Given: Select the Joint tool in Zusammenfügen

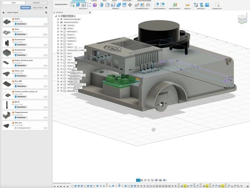Looking at the screenshot, I should pyautogui.click(x=148, y=5).
